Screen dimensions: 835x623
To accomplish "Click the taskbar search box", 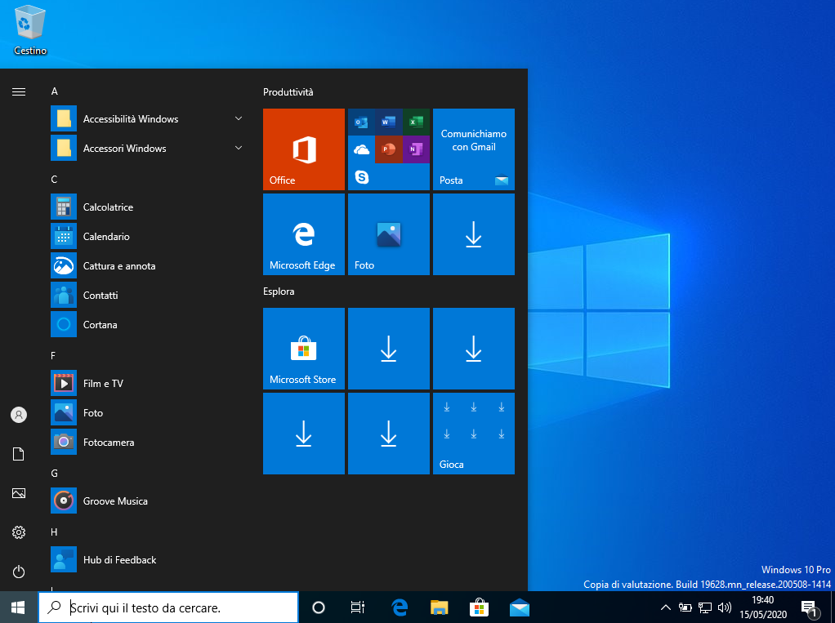I will click(168, 607).
